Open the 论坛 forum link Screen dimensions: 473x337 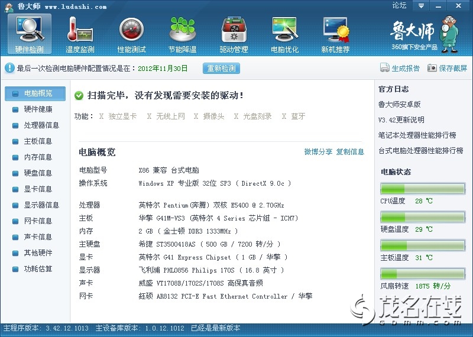[x=400, y=5]
